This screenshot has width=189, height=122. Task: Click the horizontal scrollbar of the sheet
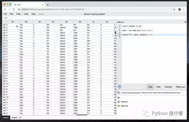pos(82,115)
